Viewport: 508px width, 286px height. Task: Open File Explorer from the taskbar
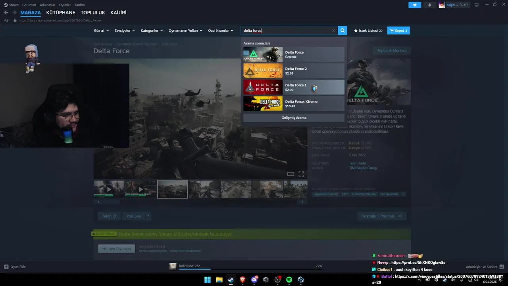pyautogui.click(x=219, y=280)
